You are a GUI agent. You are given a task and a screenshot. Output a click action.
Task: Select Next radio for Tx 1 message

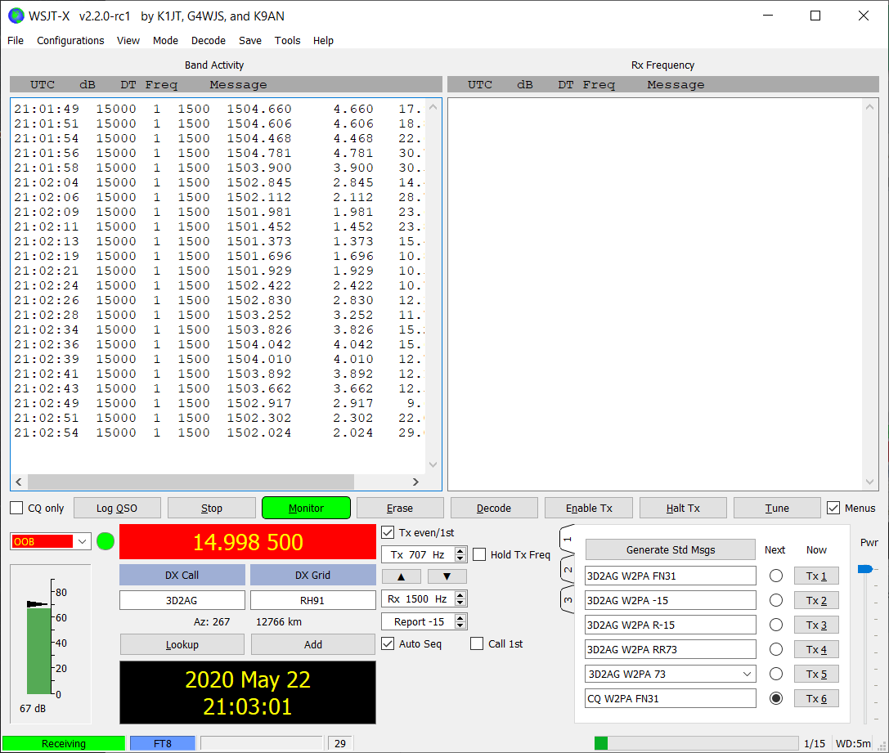[776, 576]
